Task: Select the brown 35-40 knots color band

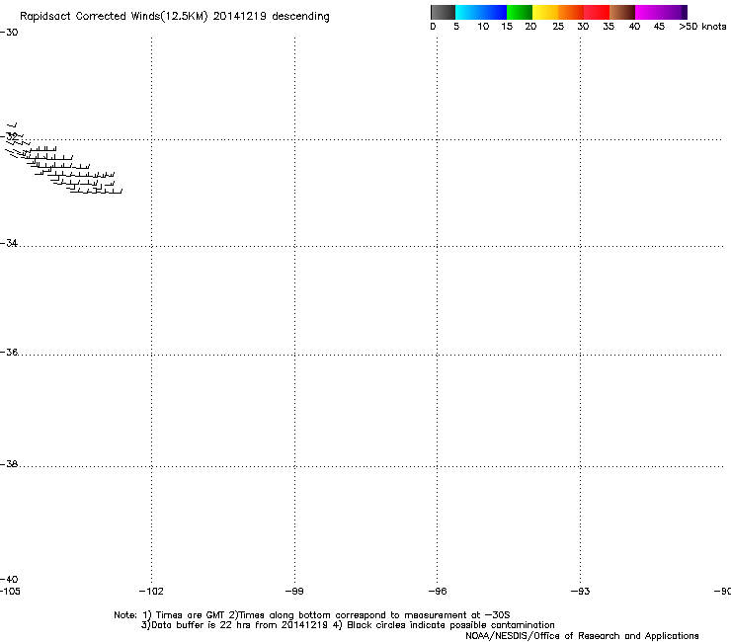Action: click(x=622, y=12)
